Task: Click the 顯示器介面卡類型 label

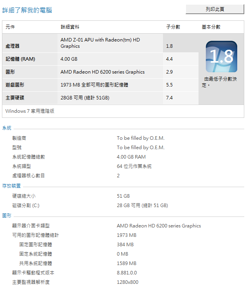Action: click(x=31, y=226)
